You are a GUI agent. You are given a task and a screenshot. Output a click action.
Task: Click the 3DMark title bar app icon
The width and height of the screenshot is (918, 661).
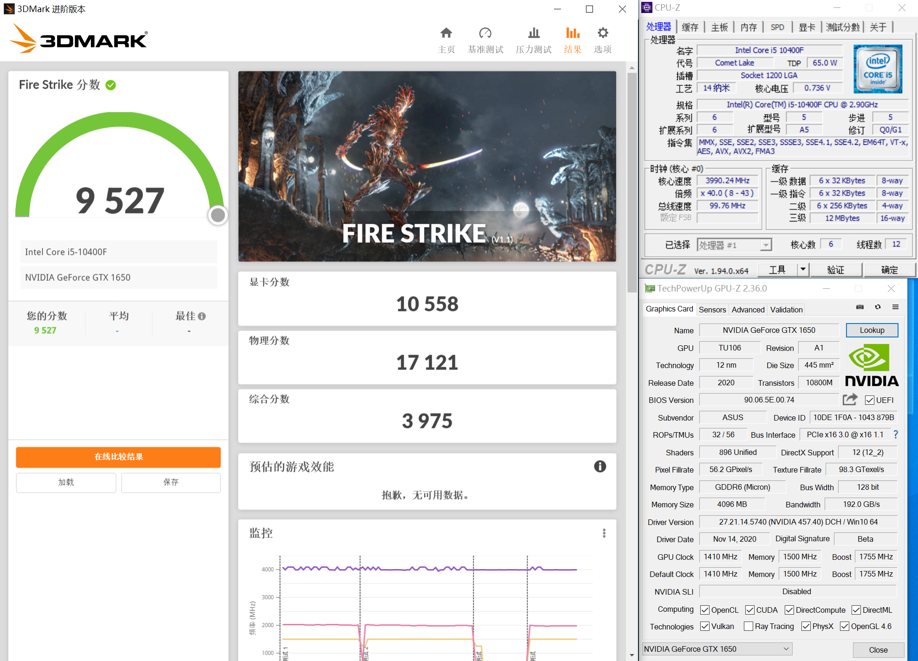coord(9,9)
